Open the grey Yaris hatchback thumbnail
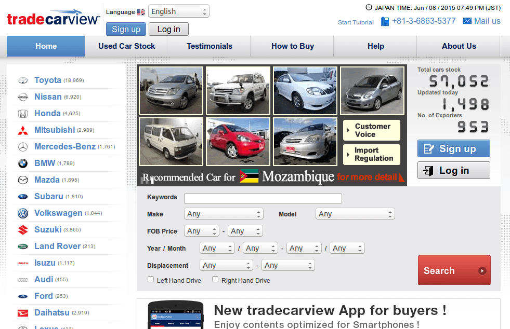This screenshot has width=510, height=329. 372,91
